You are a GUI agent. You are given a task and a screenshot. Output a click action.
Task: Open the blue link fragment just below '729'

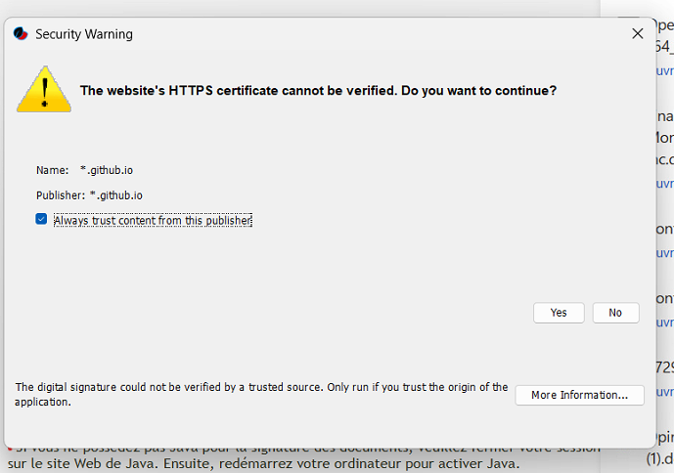click(665, 392)
